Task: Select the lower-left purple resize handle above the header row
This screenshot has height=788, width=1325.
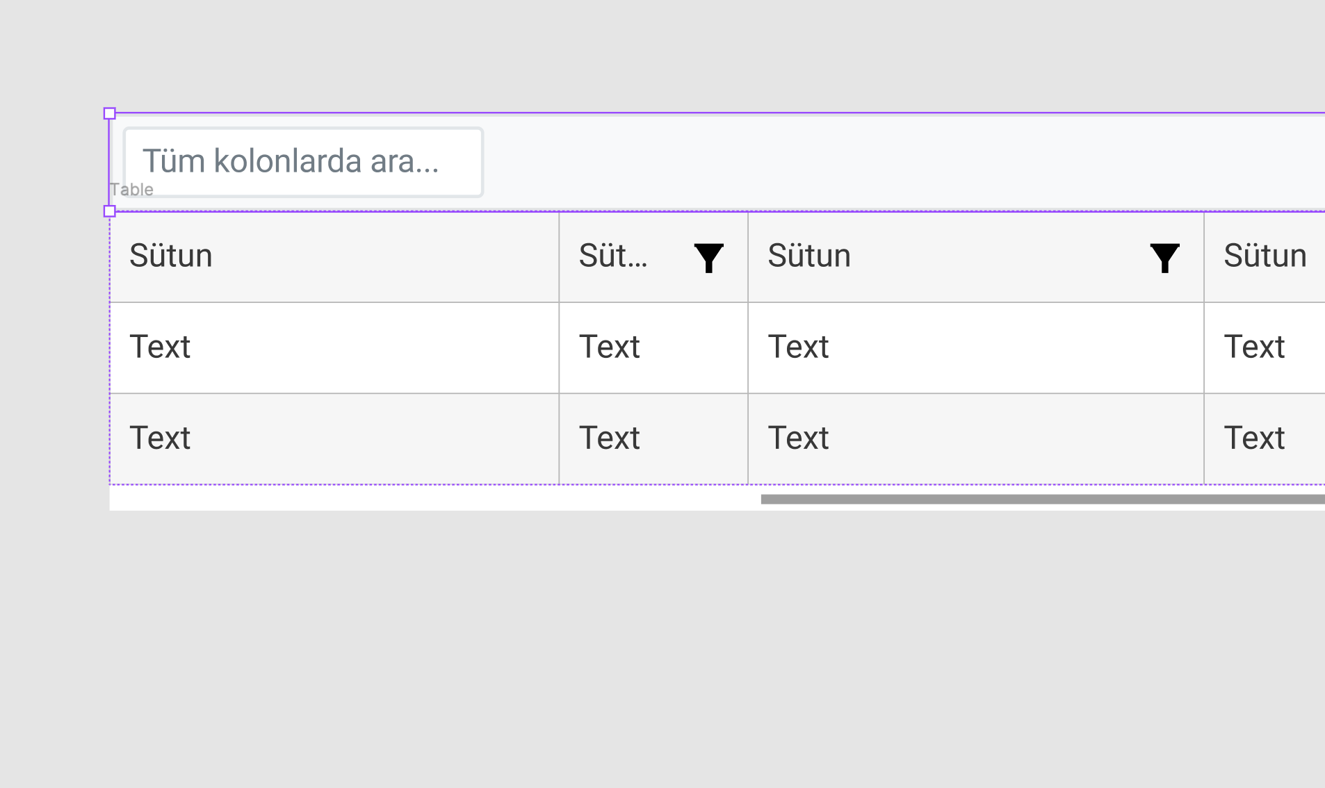Action: [x=110, y=211]
